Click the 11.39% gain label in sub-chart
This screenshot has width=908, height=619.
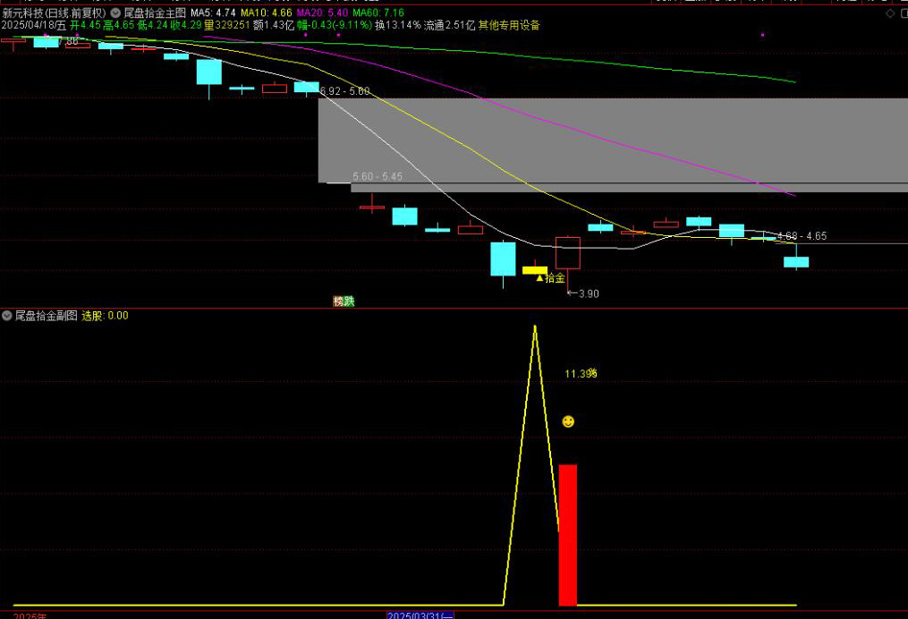click(581, 374)
